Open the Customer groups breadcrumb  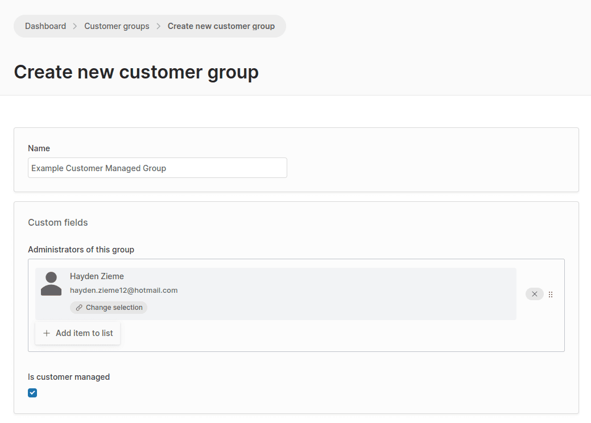pyautogui.click(x=117, y=26)
